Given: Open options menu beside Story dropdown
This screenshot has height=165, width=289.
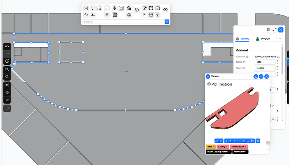Looking at the screenshot, I should (278, 68).
